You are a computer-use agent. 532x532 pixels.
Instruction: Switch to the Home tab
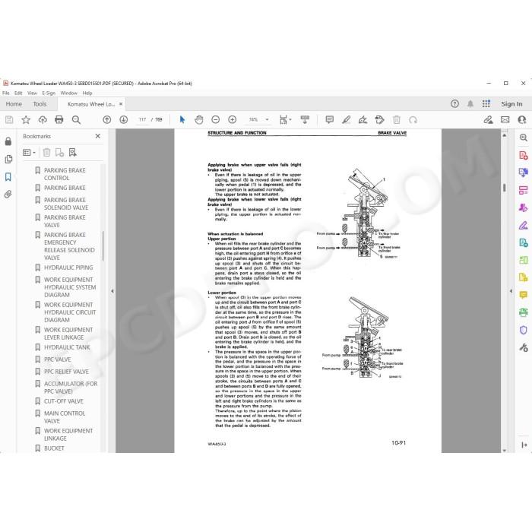[14, 104]
